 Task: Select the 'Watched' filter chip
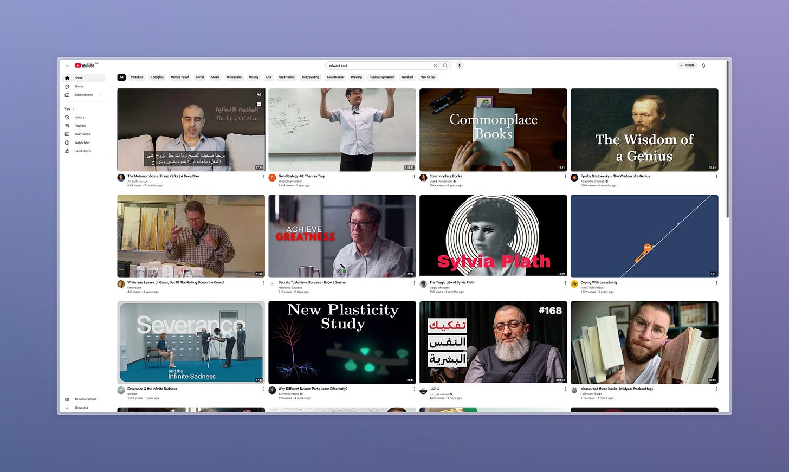[x=407, y=77]
